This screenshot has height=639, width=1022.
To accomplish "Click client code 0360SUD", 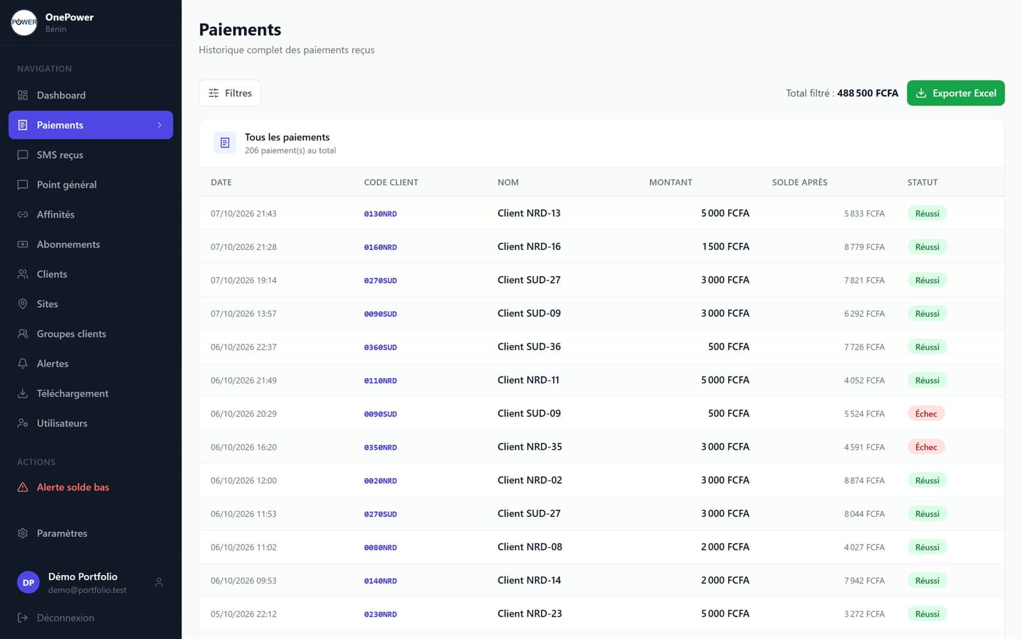I will point(381,348).
